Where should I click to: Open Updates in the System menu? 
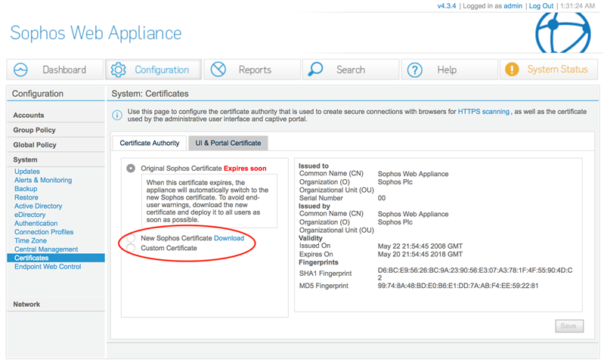[27, 172]
